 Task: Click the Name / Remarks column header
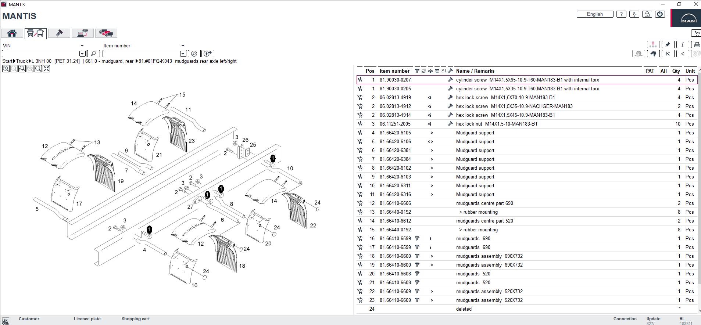coord(475,71)
